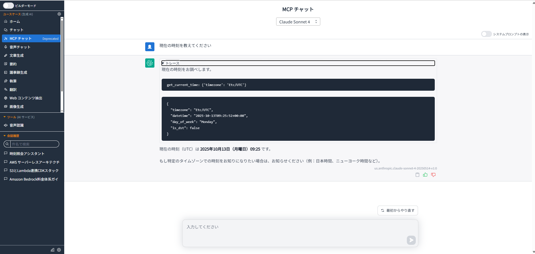Click the green thumbs-up feedback icon
Screen dimensions: 535x254
425,175
